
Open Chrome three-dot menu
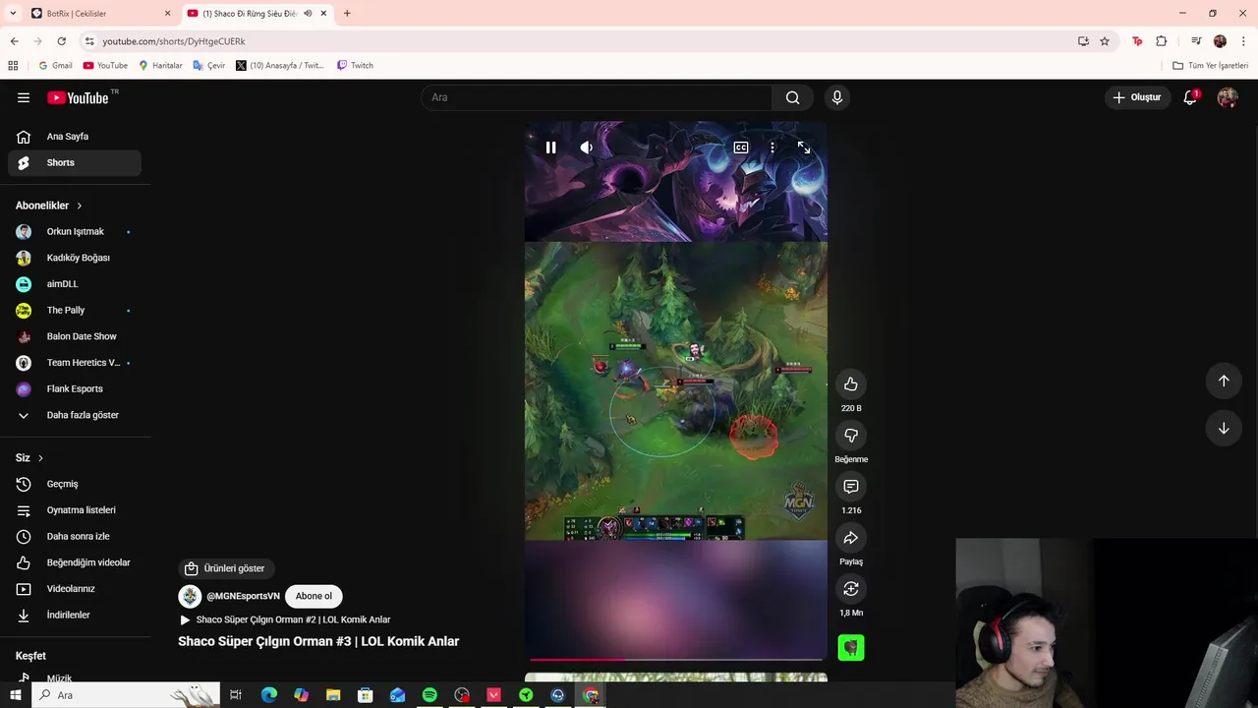tap(1244, 41)
